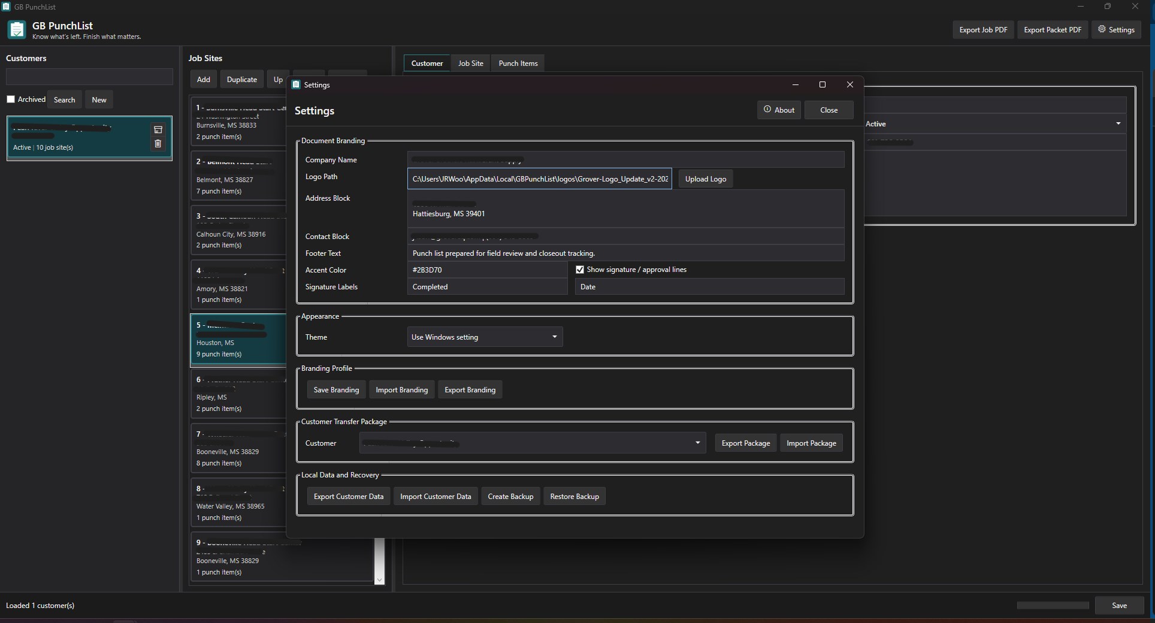Image resolution: width=1155 pixels, height=623 pixels.
Task: Click Export Customer Data button
Action: (349, 497)
